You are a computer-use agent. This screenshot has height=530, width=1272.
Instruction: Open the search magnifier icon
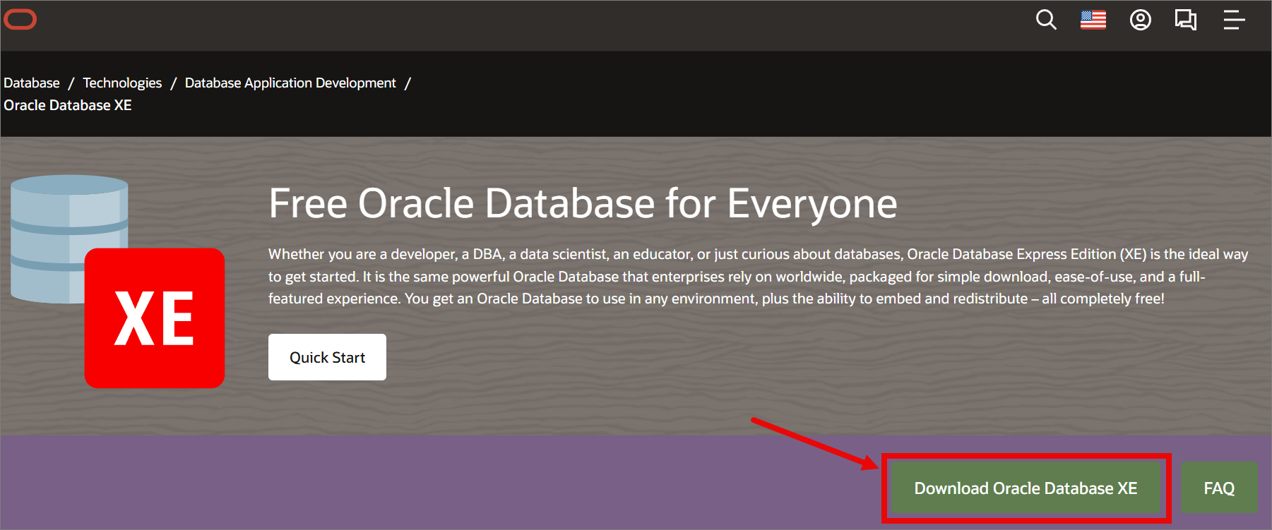point(1046,20)
